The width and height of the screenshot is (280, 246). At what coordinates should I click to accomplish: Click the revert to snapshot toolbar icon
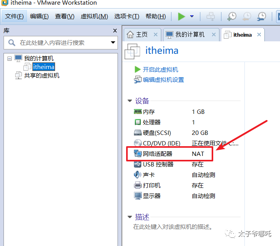(x=247, y=16)
